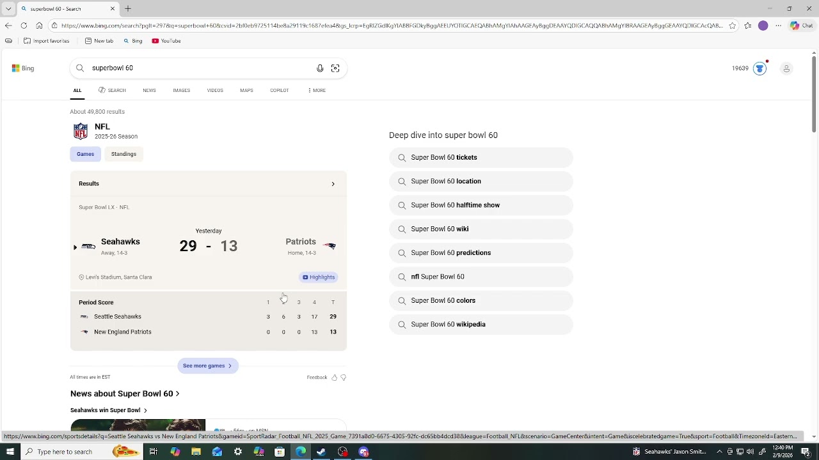Open News about Super Bowl 60 chevron
Image resolution: width=819 pixels, height=460 pixels.
click(x=177, y=394)
